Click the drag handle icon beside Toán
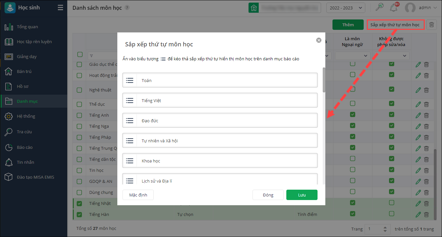 click(130, 80)
